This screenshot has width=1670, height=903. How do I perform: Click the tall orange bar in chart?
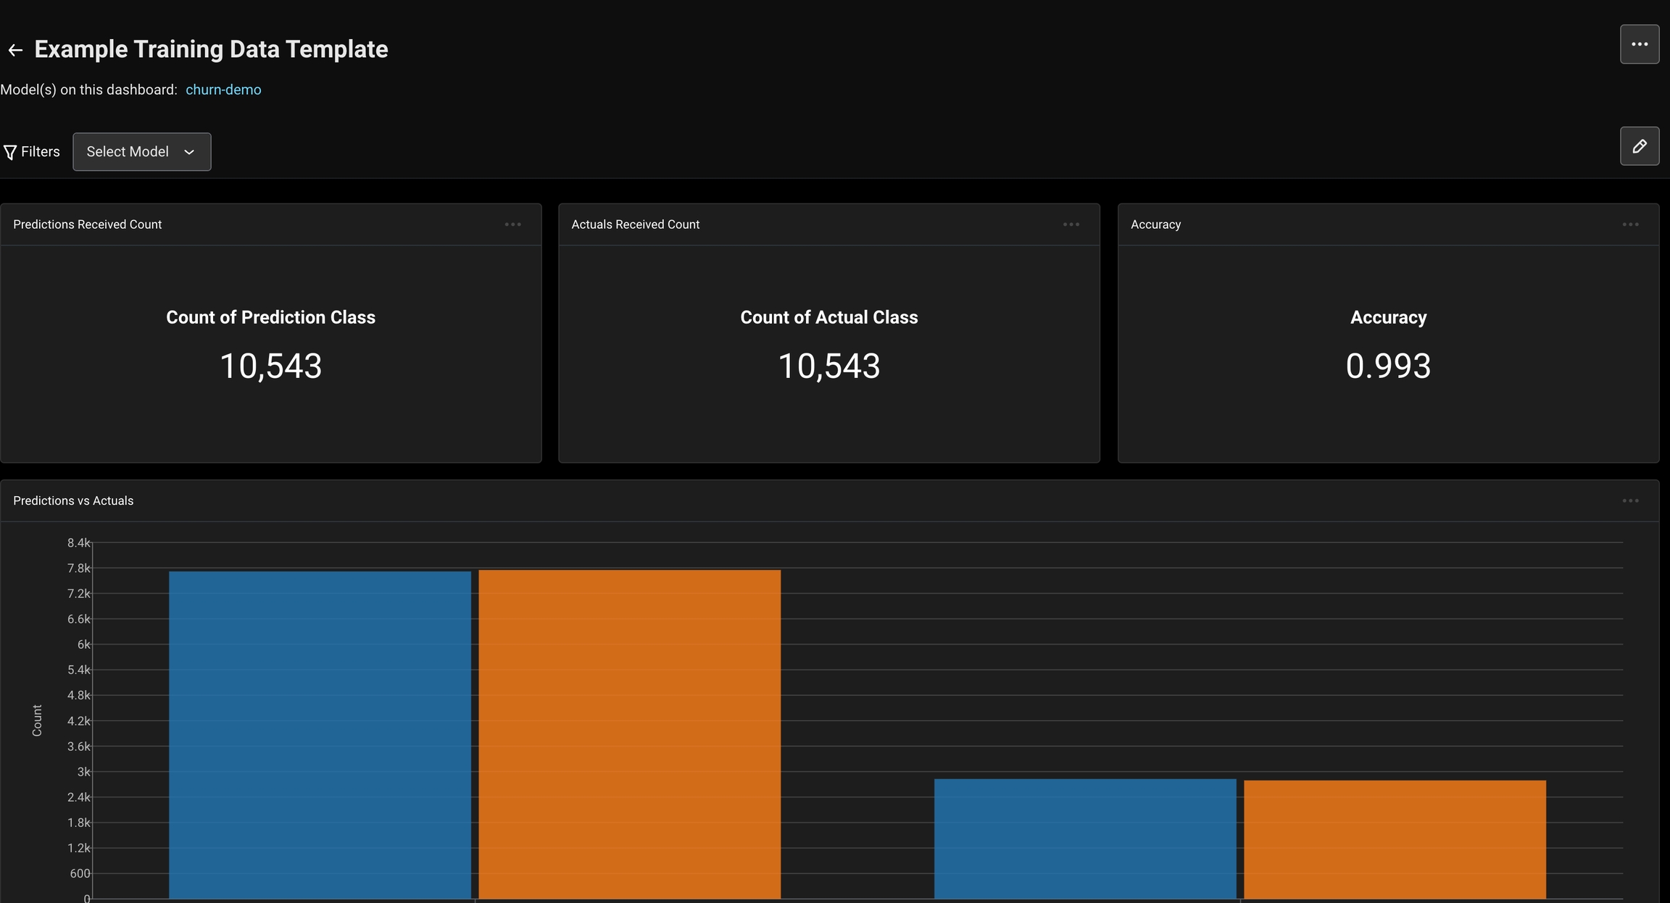click(x=629, y=735)
